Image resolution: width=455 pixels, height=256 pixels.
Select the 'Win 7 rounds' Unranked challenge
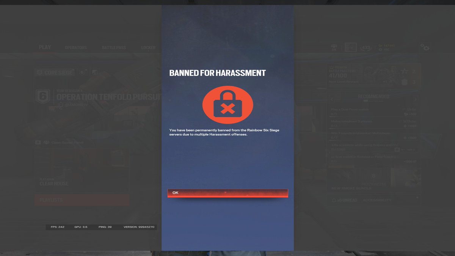point(374,135)
